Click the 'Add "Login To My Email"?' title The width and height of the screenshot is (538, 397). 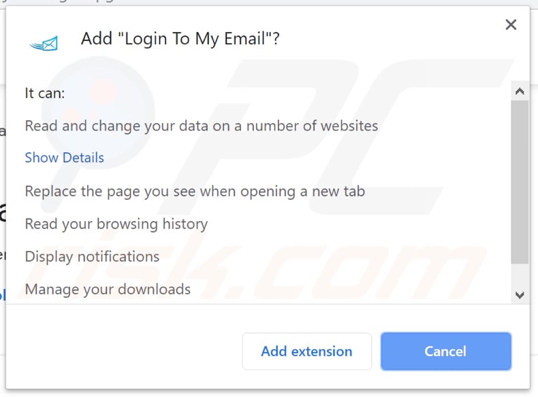click(180, 39)
